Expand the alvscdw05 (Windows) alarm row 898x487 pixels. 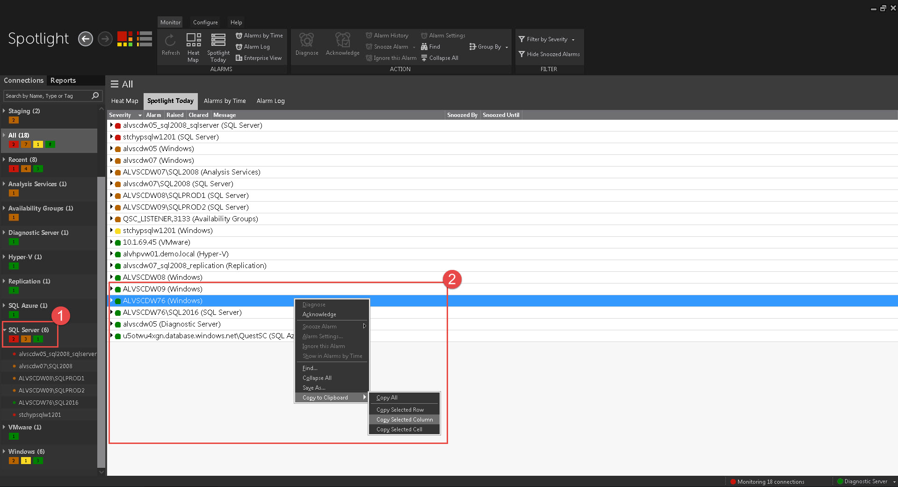[111, 148]
